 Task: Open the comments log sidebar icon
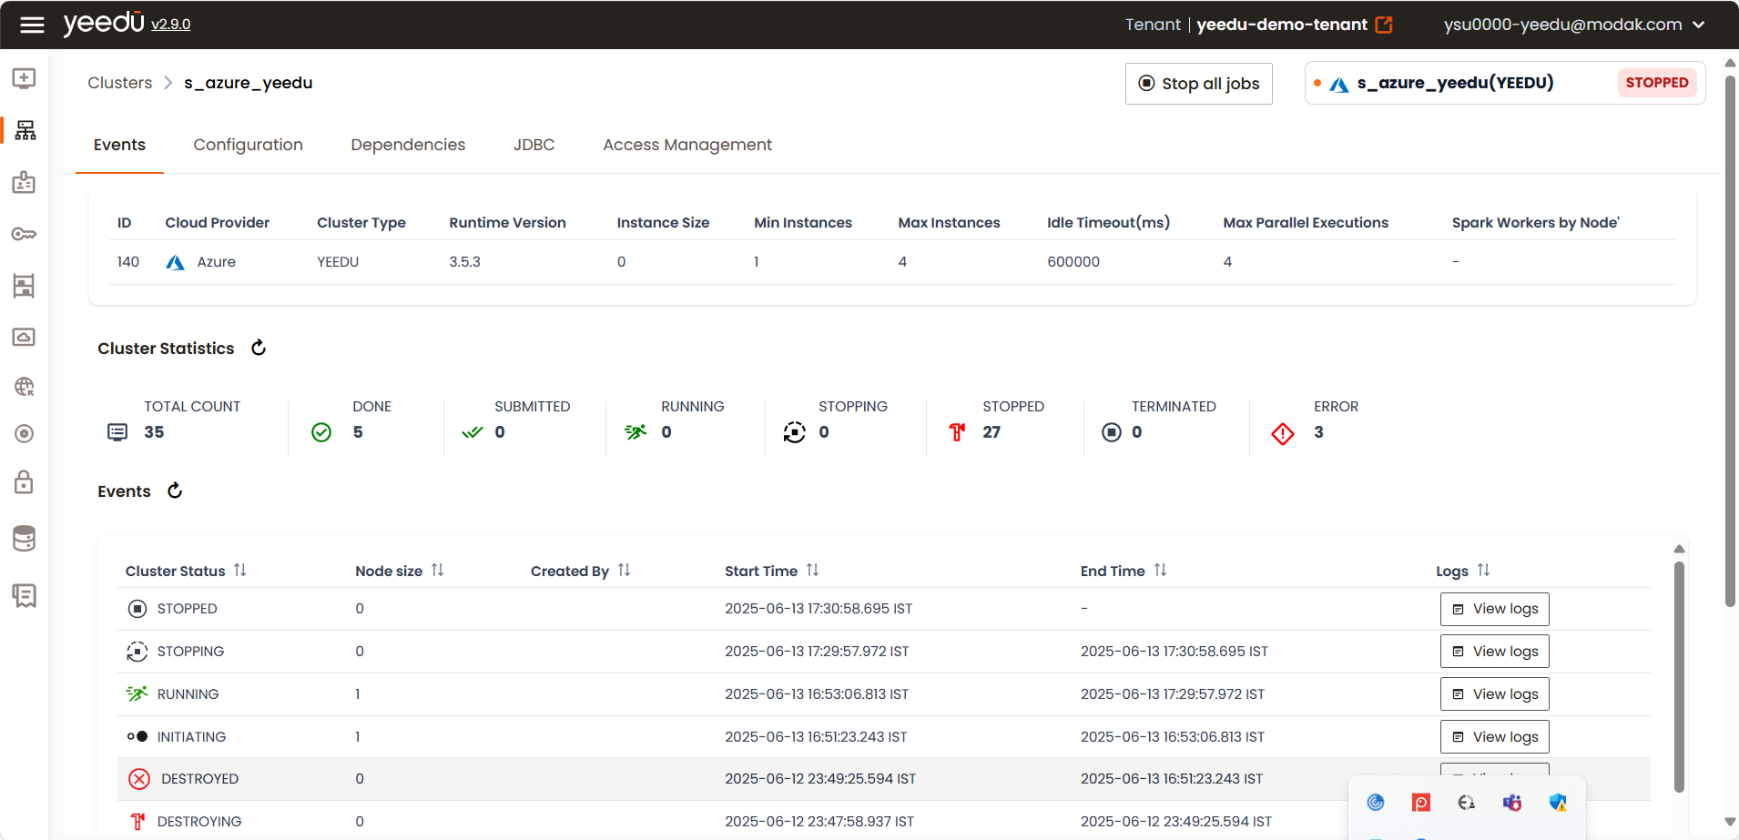tap(25, 596)
